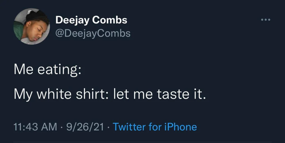This screenshot has height=143, width=285.
Task: Click the Twitter for iPhone source link
Action: 155,127
